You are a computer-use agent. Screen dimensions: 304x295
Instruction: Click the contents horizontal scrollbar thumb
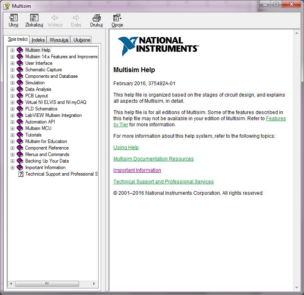[x=47, y=284]
